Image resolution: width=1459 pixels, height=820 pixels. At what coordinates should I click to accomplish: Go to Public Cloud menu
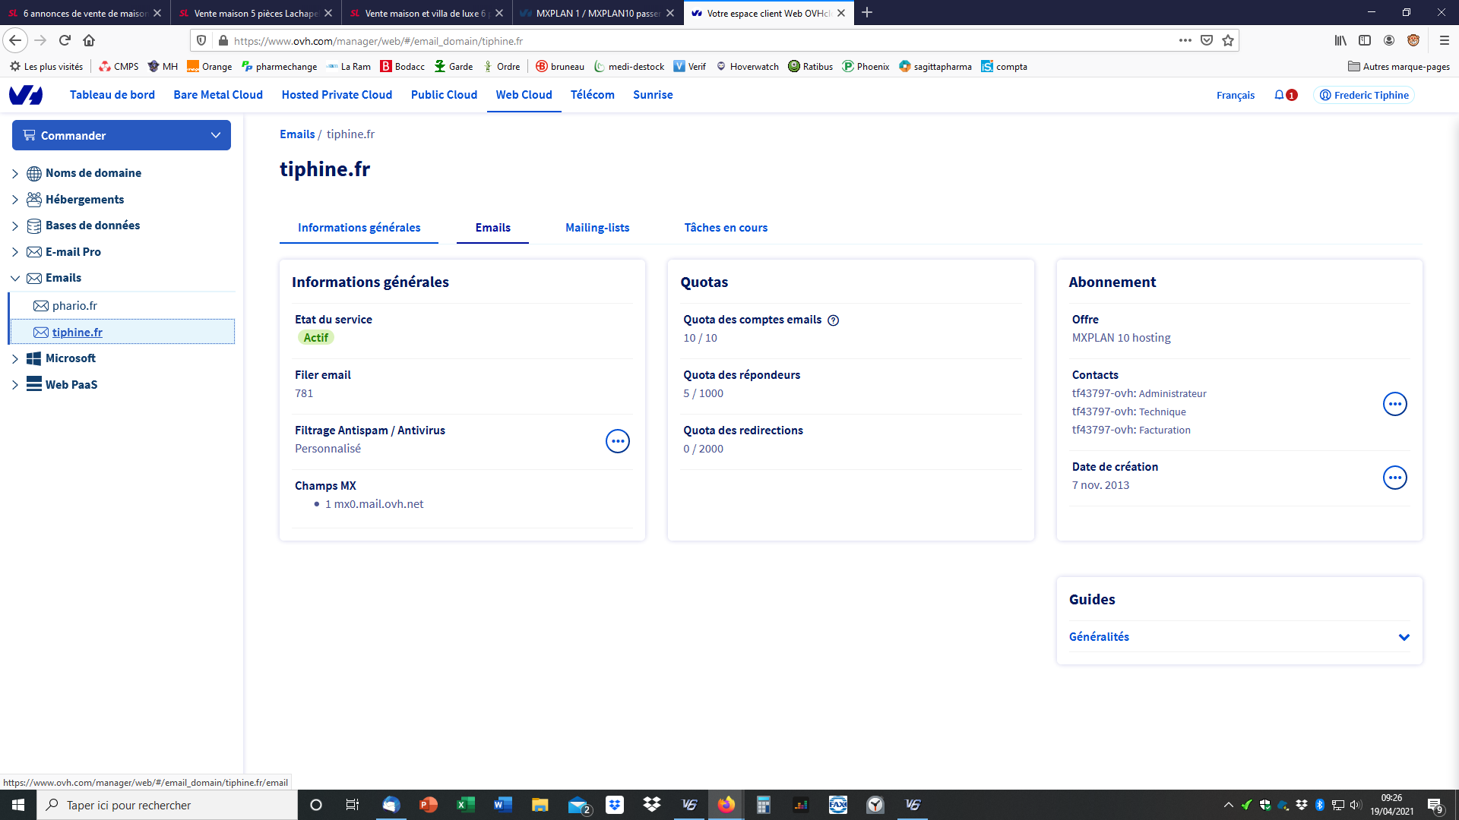[x=444, y=95]
